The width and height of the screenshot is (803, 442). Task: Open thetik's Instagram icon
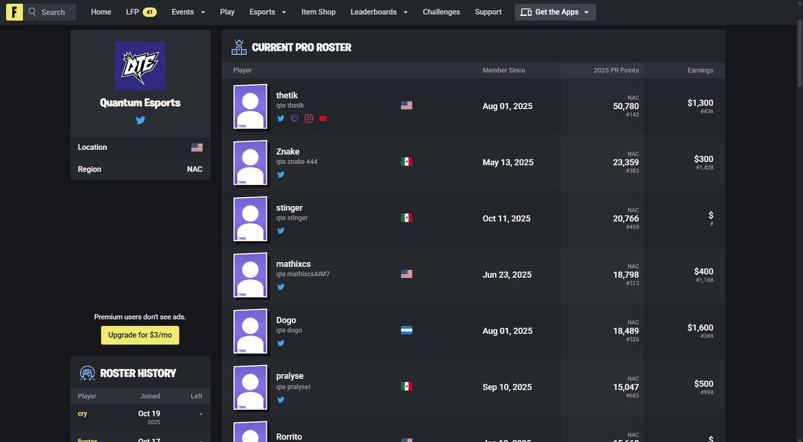coord(309,119)
